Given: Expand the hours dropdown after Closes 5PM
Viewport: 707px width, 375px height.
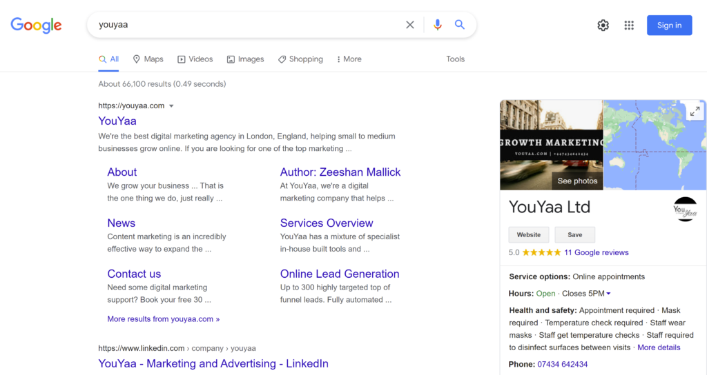Looking at the screenshot, I should (x=608, y=294).
